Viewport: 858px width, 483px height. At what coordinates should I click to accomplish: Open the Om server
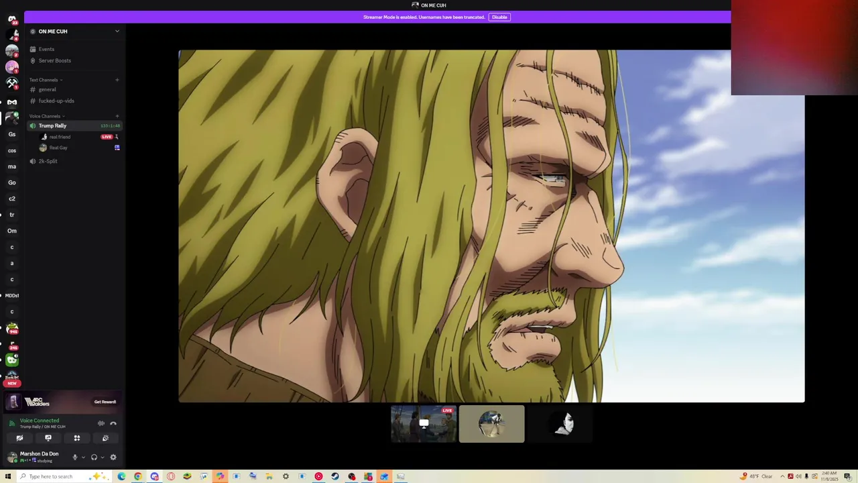12,231
